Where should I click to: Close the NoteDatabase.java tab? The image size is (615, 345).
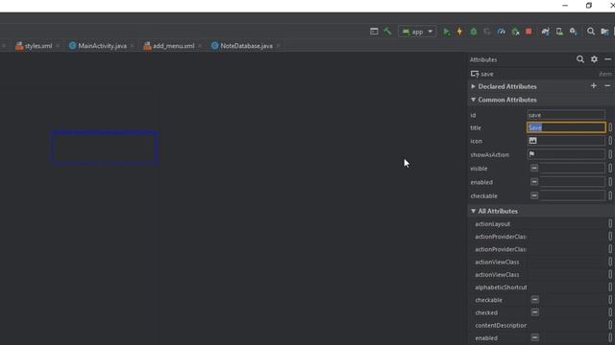279,46
